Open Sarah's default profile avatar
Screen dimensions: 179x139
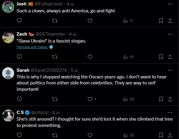pyautogui.click(x=8, y=73)
